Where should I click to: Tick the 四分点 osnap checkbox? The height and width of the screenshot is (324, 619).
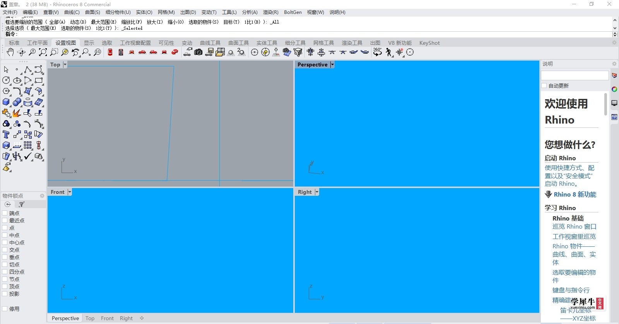[5, 272]
